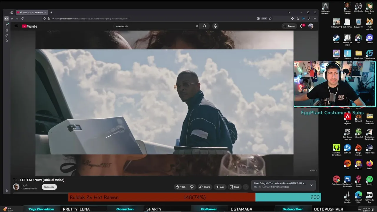Open T.I. channel avatar
This screenshot has height=212, width=377.
[x=16, y=187]
